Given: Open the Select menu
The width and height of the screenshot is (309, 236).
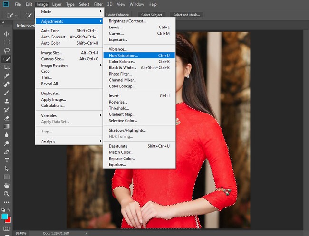Looking at the screenshot, I should [84, 4].
